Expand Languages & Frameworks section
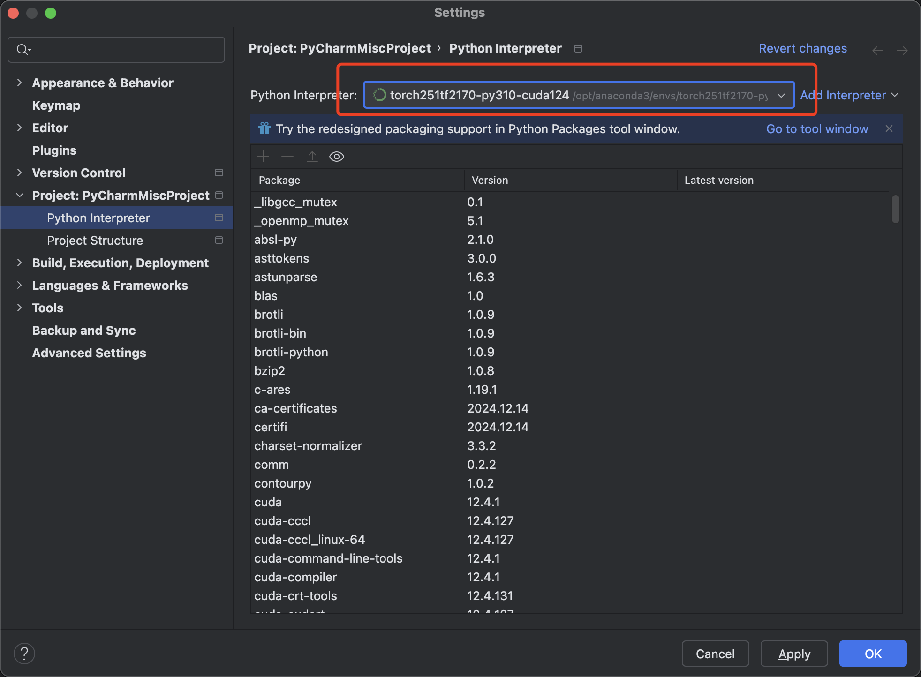Screen dimensions: 921x677 (19, 286)
